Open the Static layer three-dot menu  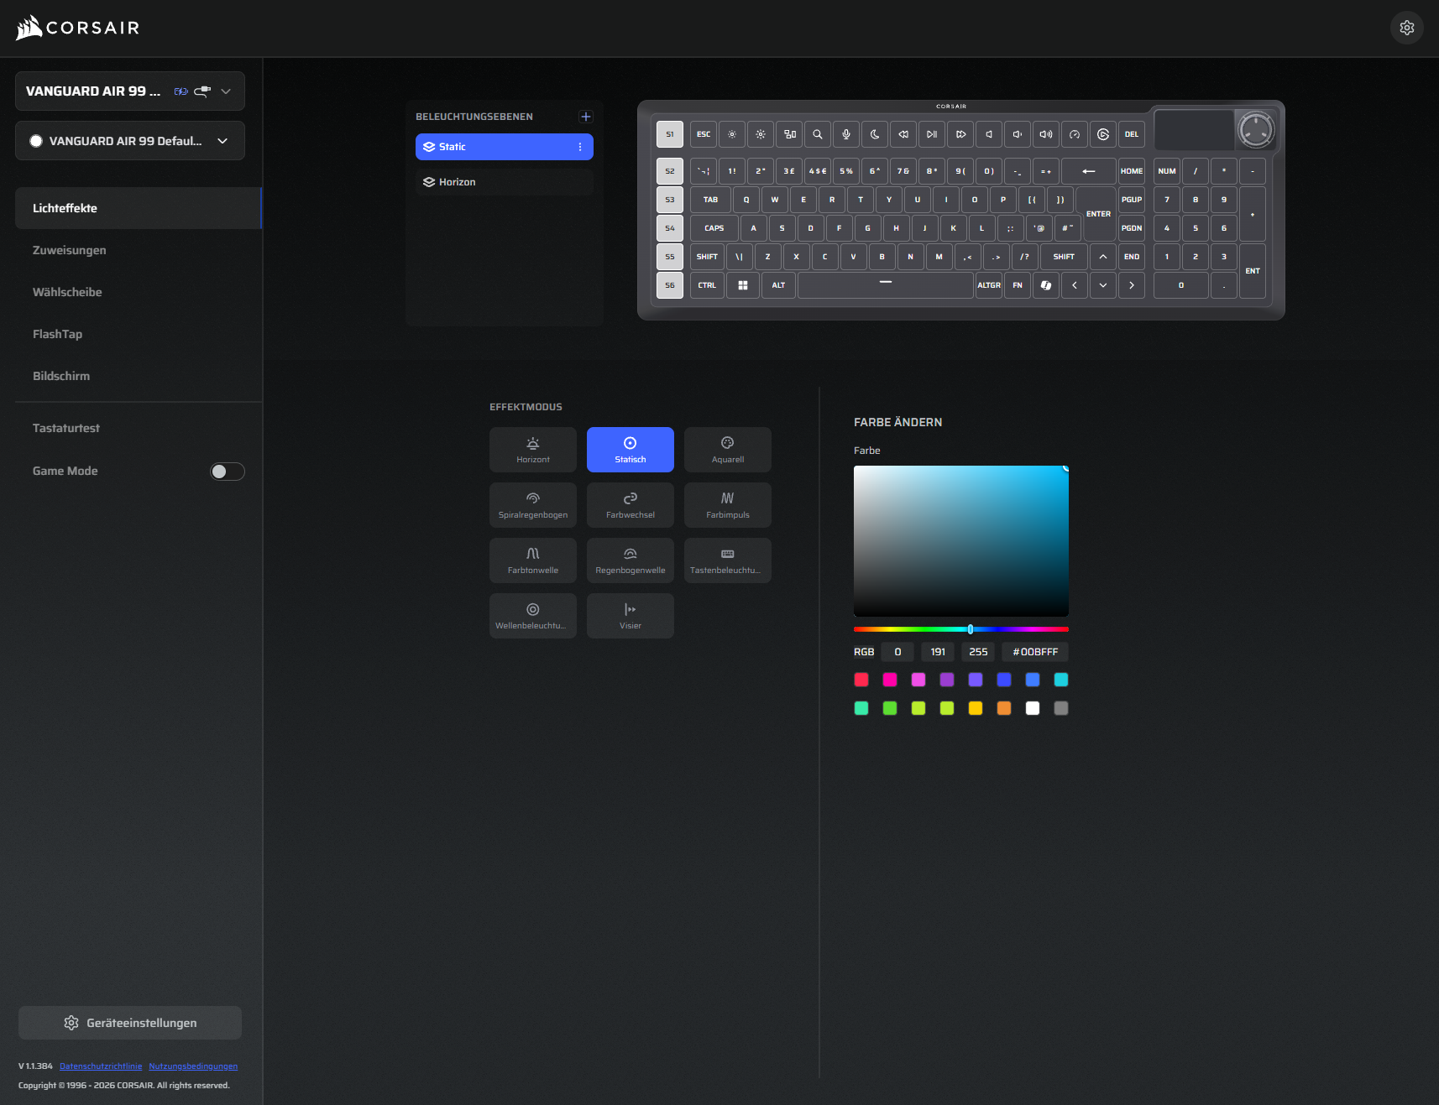tap(579, 147)
